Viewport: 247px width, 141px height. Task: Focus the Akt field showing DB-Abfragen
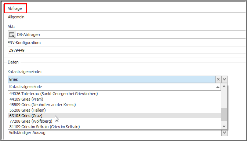131,35
